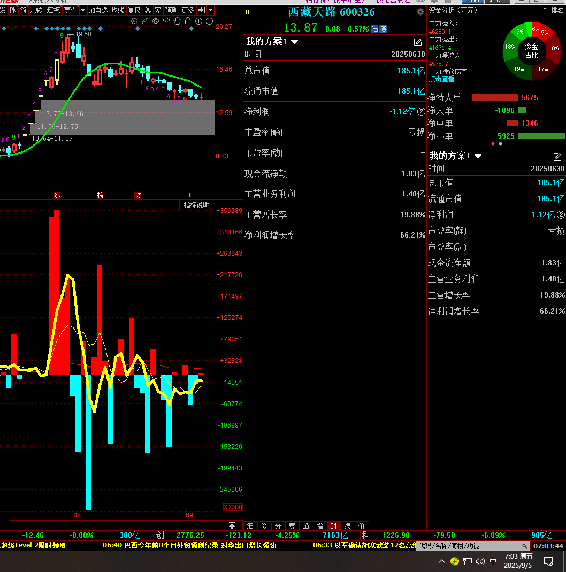This screenshot has height=572, width=566.
Task: Click 叠 overlay button
Action: tap(148, 10)
